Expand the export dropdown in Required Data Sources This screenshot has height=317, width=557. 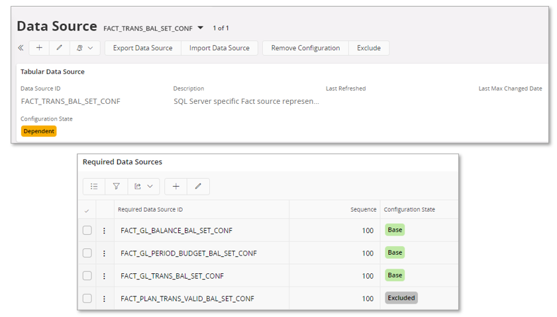tap(143, 187)
